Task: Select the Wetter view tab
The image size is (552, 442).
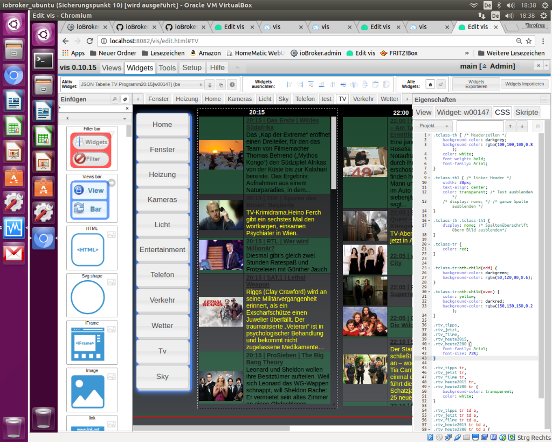Action: click(389, 99)
